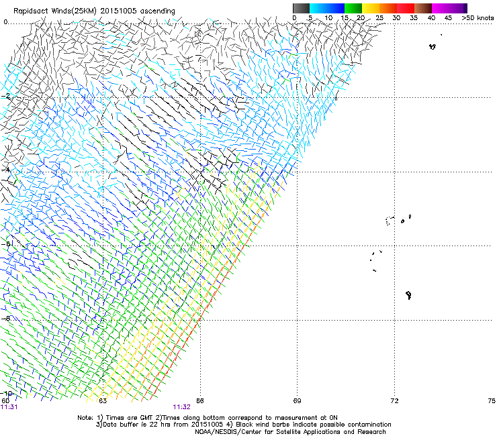Select the yellow 20-25 knots legend color
Viewport: 497px width, 436px height.
371,8
